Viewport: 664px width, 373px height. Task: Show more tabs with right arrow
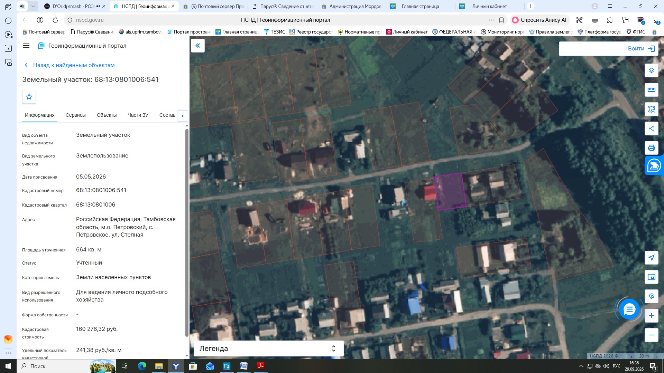click(x=183, y=116)
